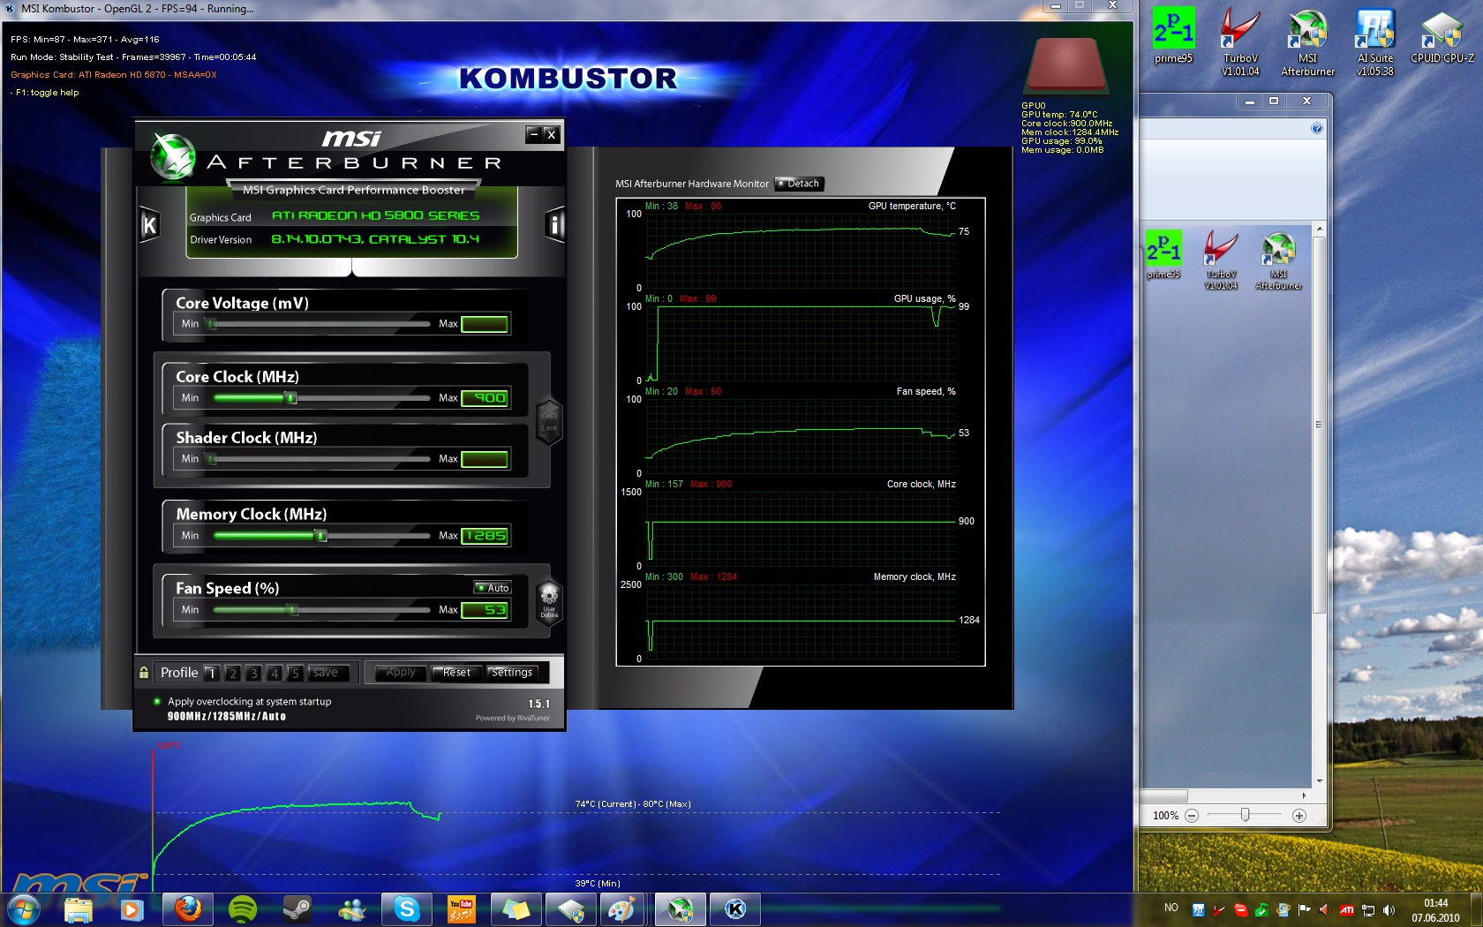
Task: Open Firefox from the taskbar
Action: [187, 909]
